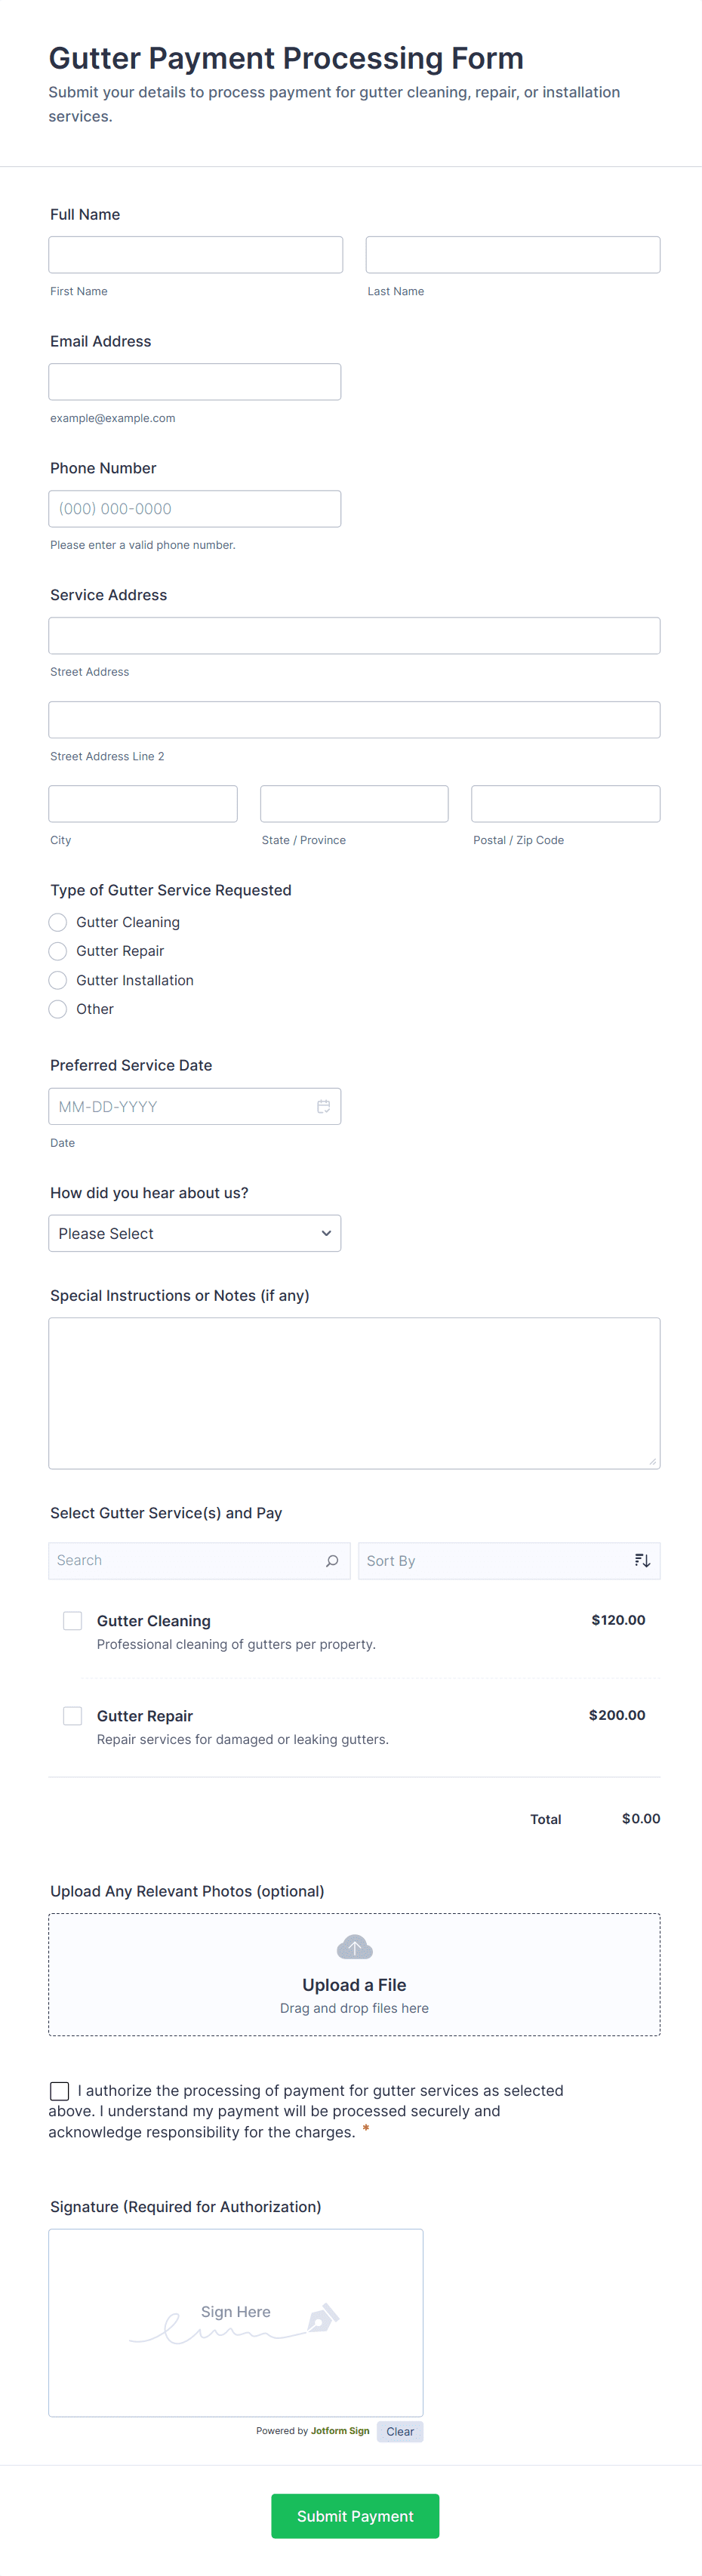Choose Gutter Installation service type
The width and height of the screenshot is (702, 2576).
tap(58, 980)
